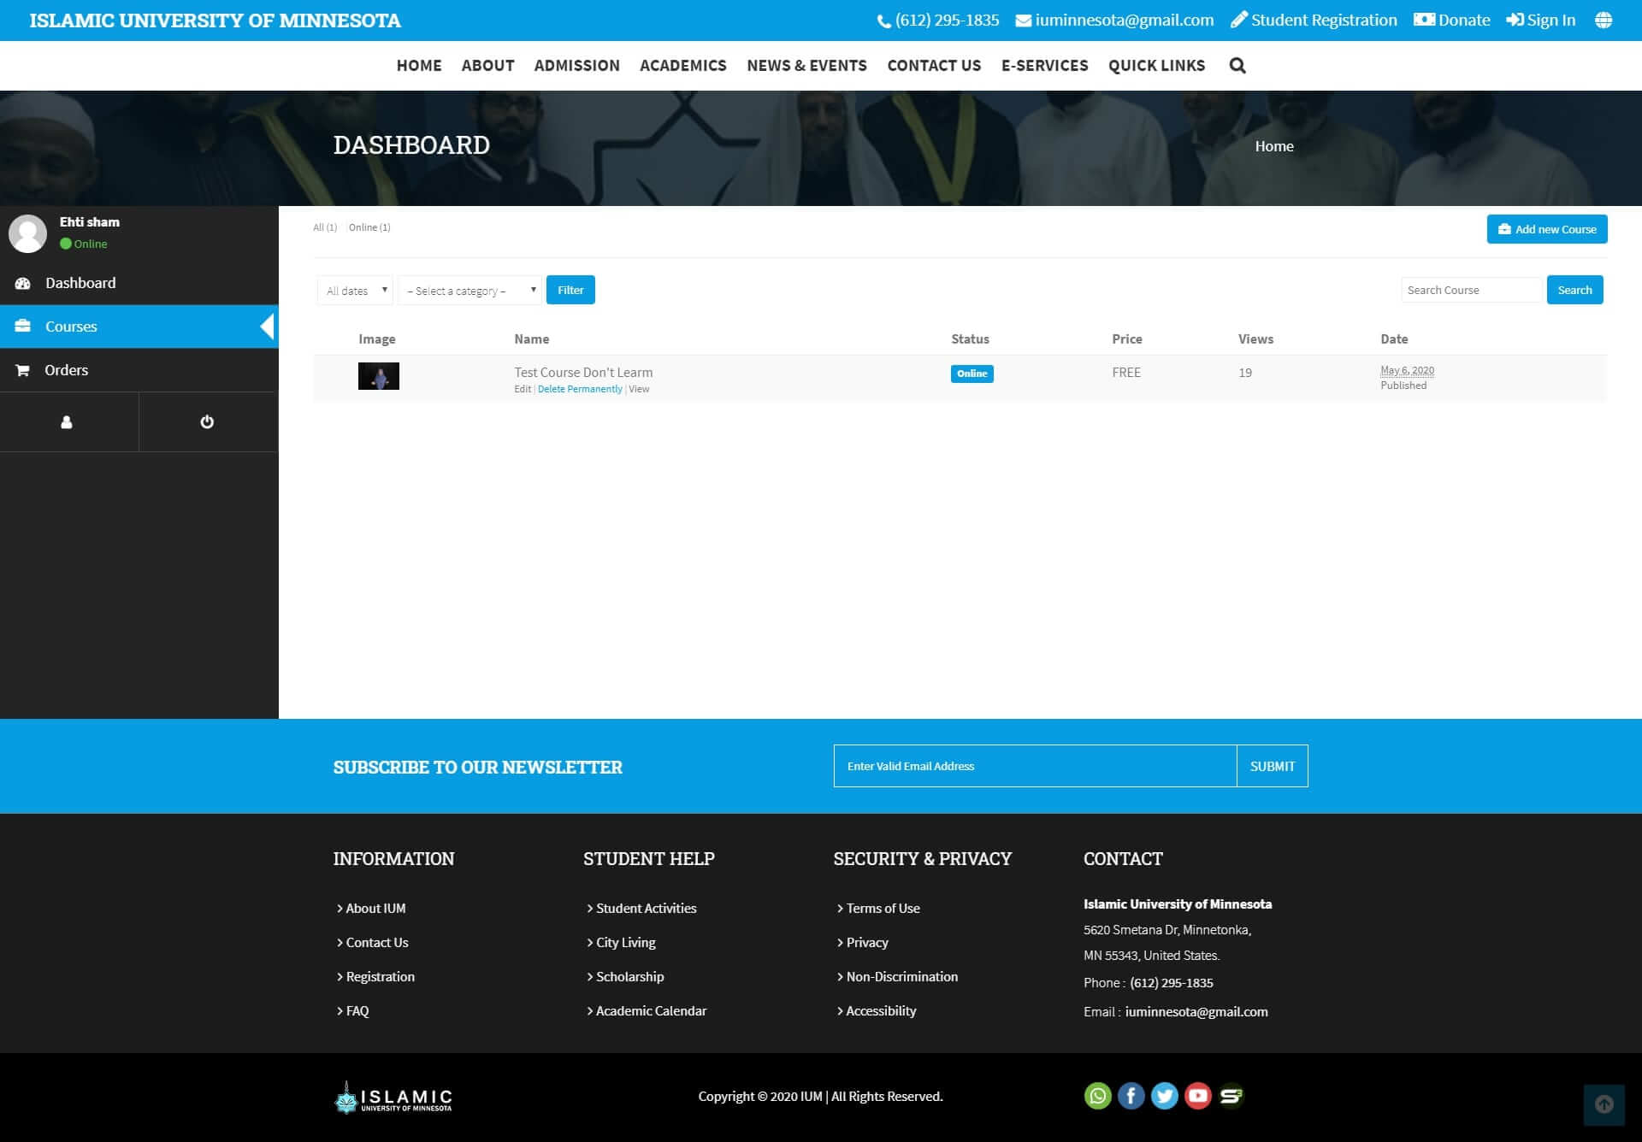Open the test course thumbnail image
Viewport: 1642px width, 1142px height.
coord(378,376)
